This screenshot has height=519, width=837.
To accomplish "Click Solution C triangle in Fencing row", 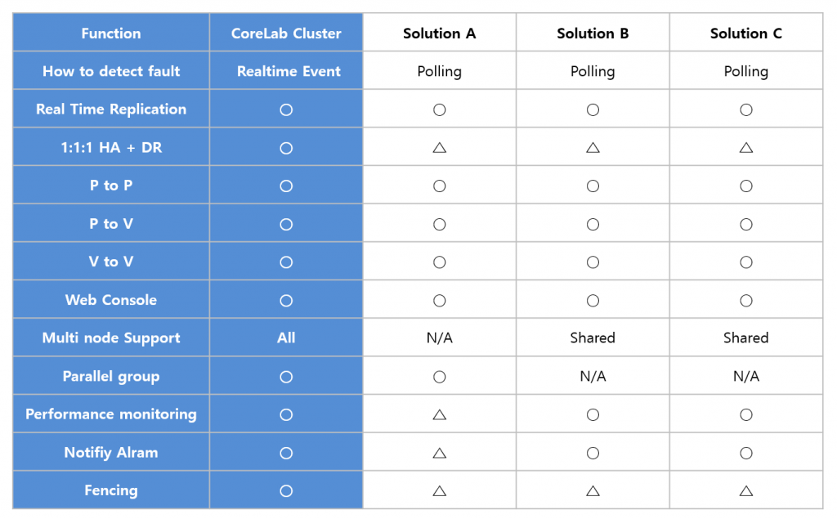I will pyautogui.click(x=746, y=490).
